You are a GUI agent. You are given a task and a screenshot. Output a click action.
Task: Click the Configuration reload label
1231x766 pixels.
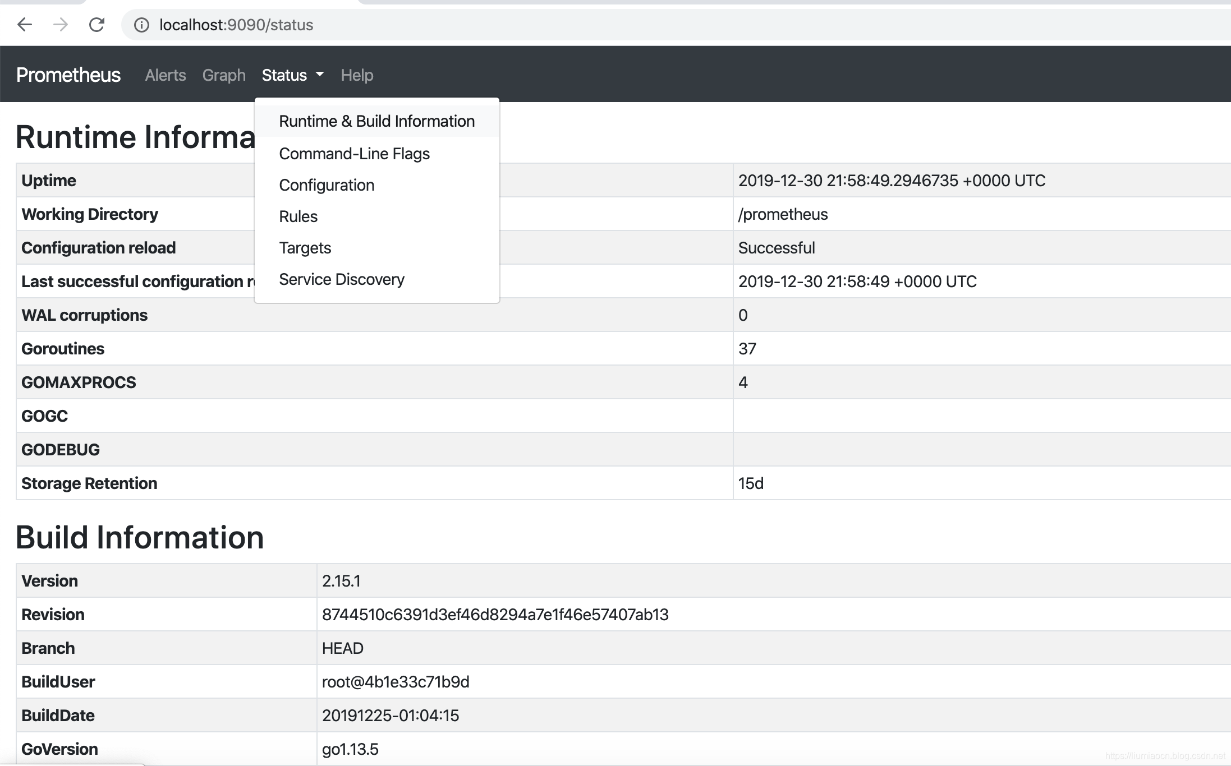point(99,248)
